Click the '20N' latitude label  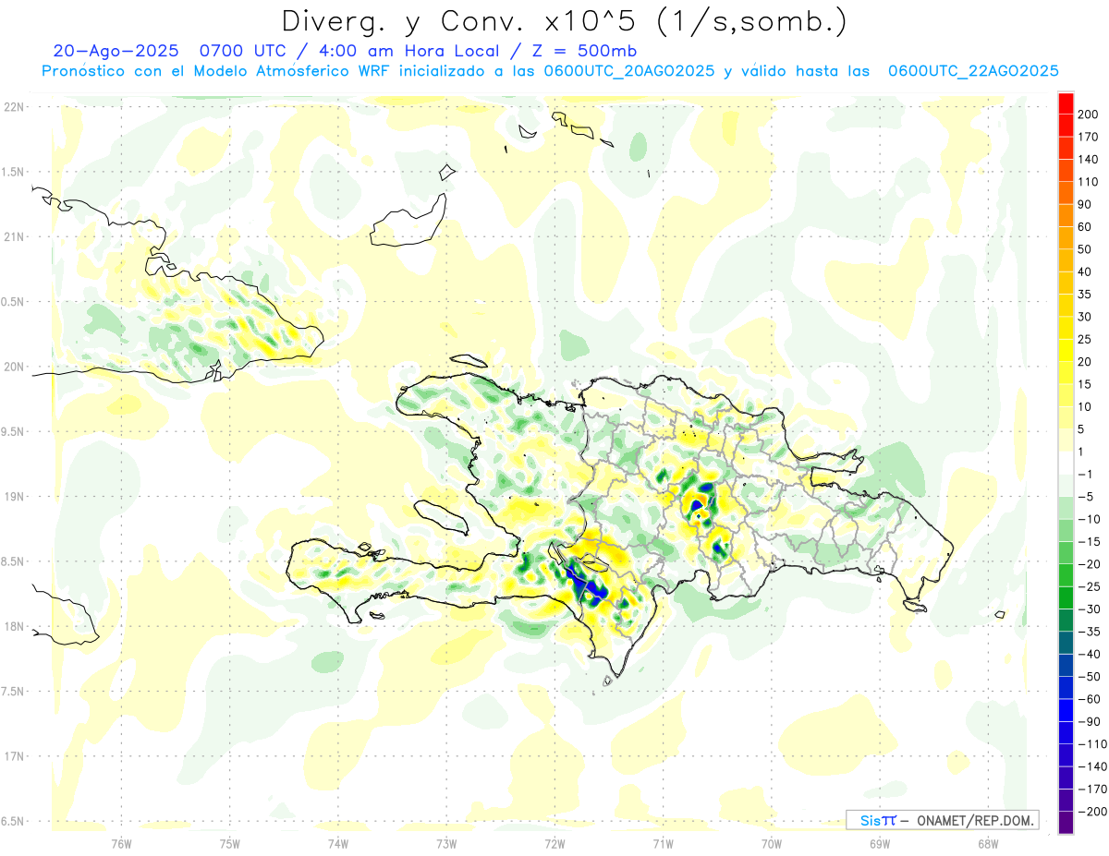point(13,367)
